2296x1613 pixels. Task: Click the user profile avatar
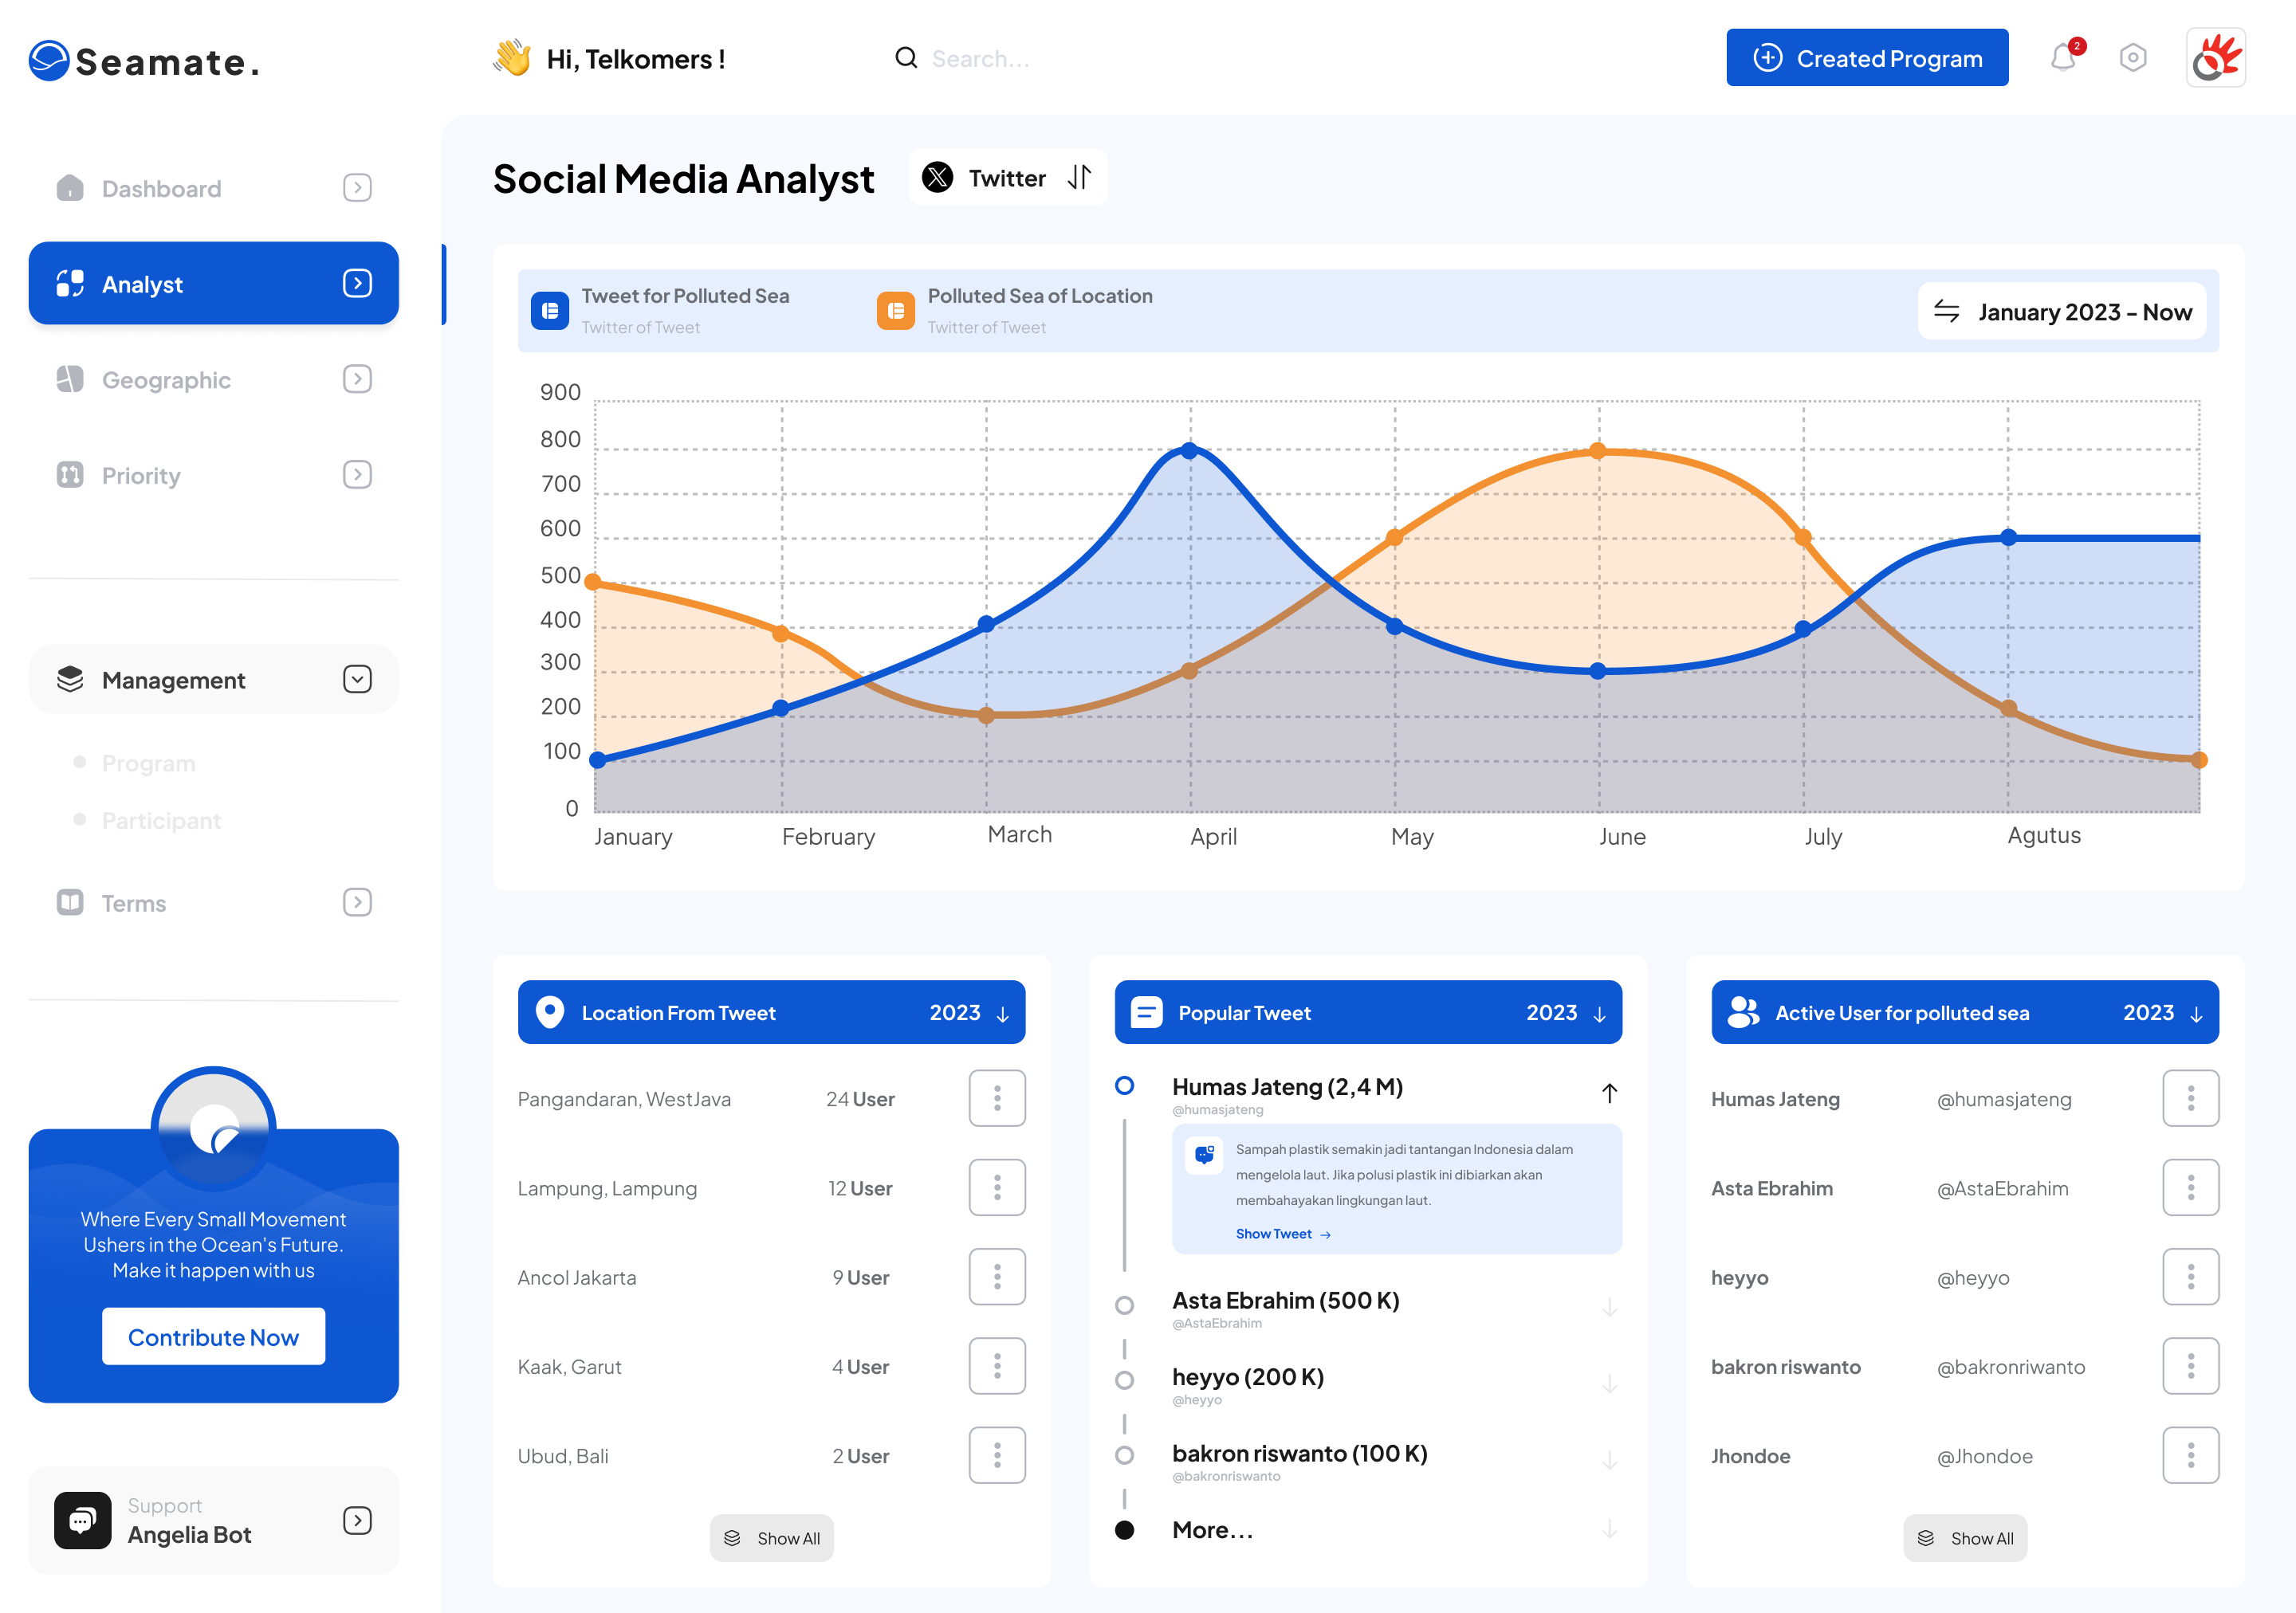point(2215,58)
